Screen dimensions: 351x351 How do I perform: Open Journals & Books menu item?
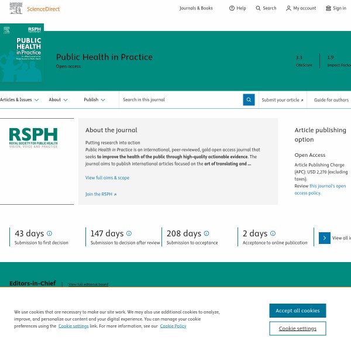click(x=196, y=8)
